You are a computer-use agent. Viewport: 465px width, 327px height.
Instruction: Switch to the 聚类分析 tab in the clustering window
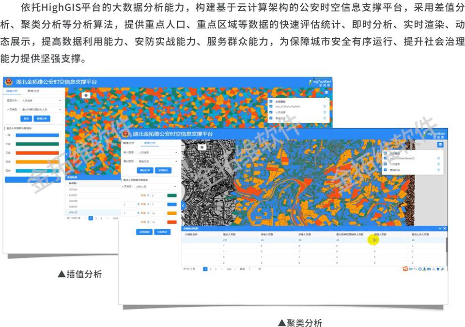149,143
